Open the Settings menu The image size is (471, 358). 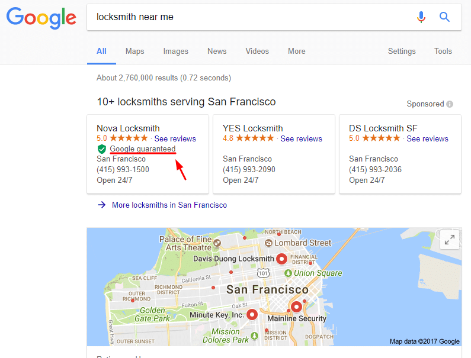click(402, 51)
